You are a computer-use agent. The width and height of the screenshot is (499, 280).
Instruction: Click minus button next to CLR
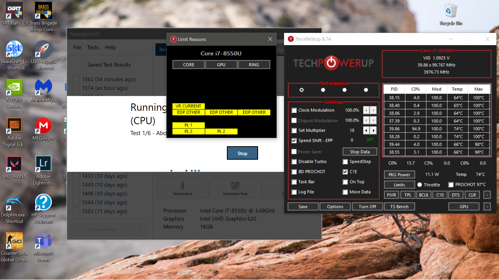pyautogui.click(x=487, y=195)
